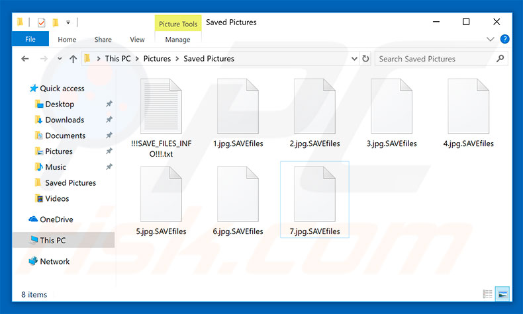This screenshot has height=314, width=523.
Task: Open the Customize Quick Access Toolbar dropdown
Action: pos(68,22)
